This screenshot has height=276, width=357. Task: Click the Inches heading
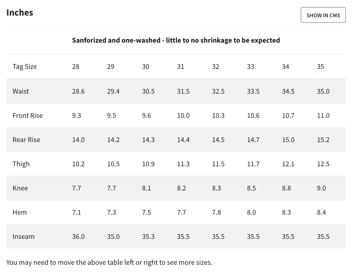(20, 13)
